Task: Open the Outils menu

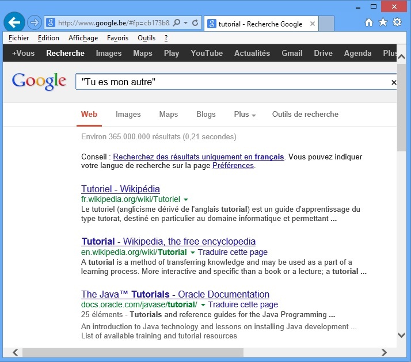Action: (x=147, y=38)
